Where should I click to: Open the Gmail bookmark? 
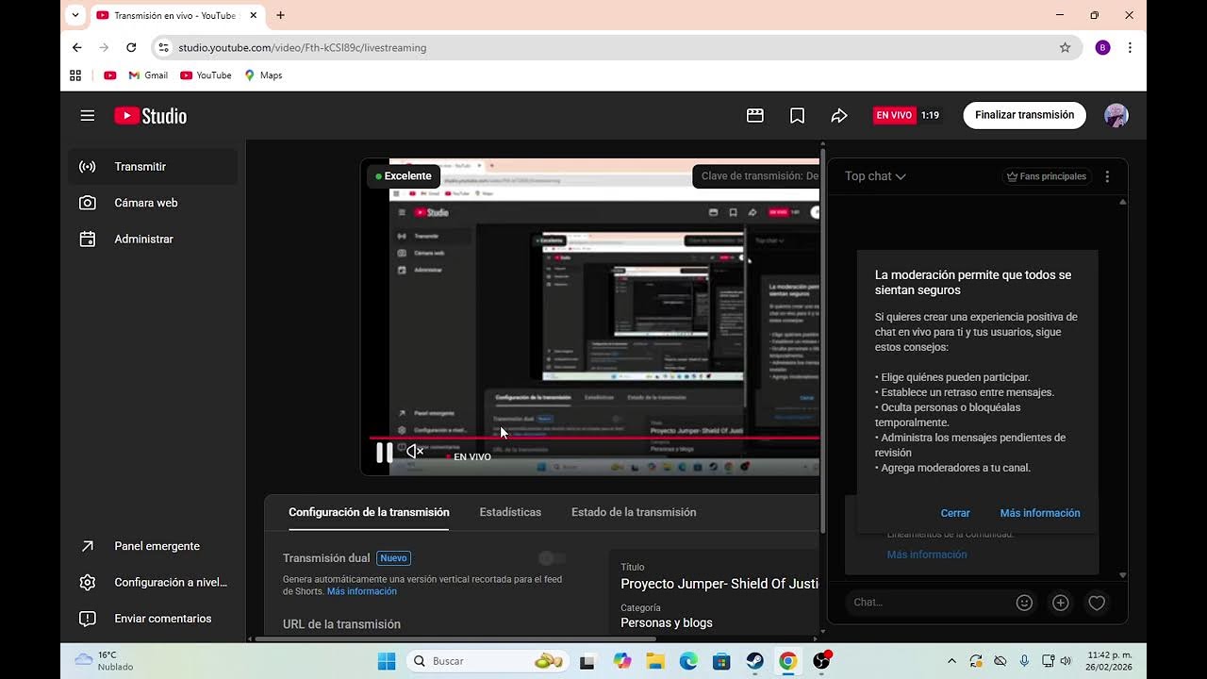tap(148, 75)
